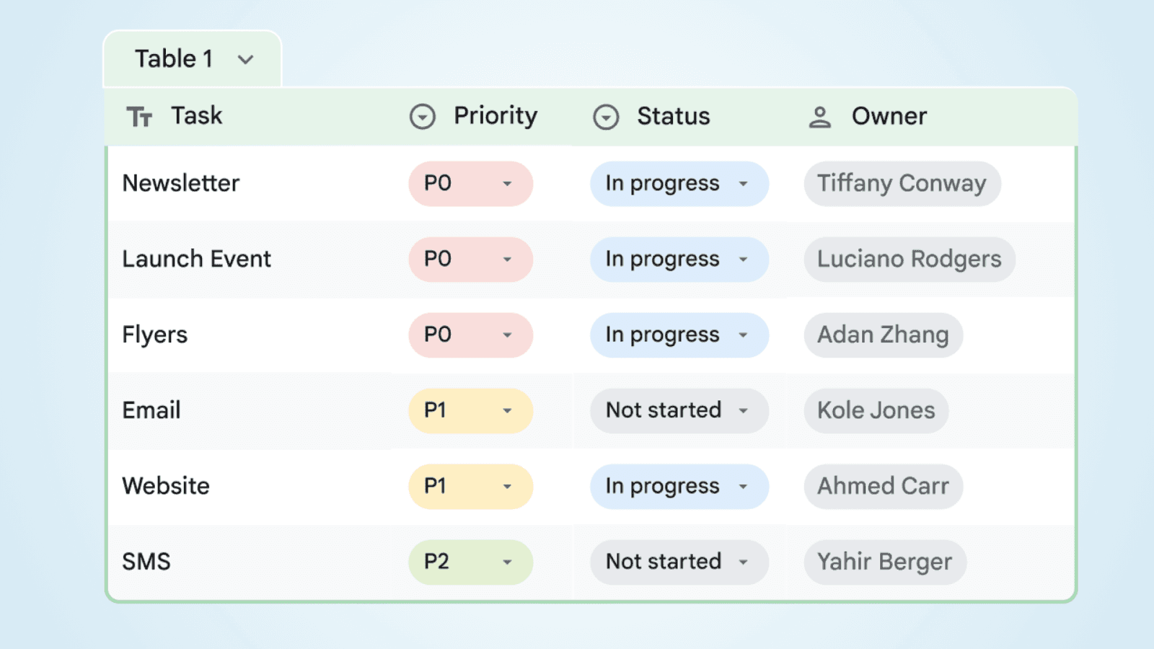
Task: Click the blue In progress status pill for Newsletter
Action: pyautogui.click(x=679, y=184)
